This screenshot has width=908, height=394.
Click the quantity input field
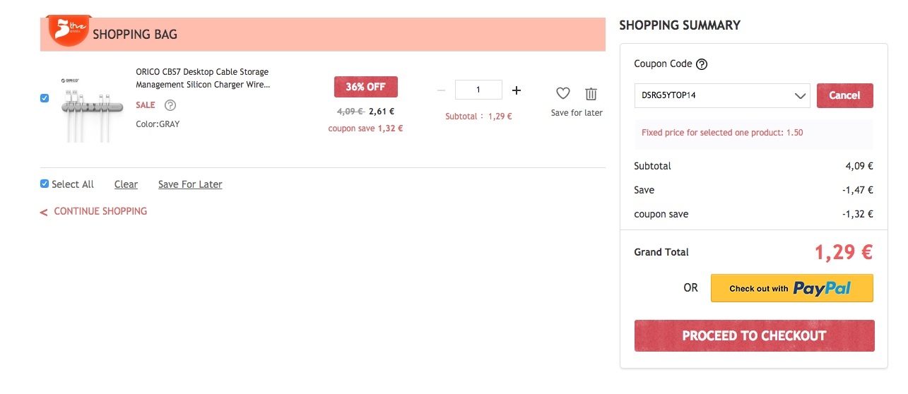coord(478,90)
